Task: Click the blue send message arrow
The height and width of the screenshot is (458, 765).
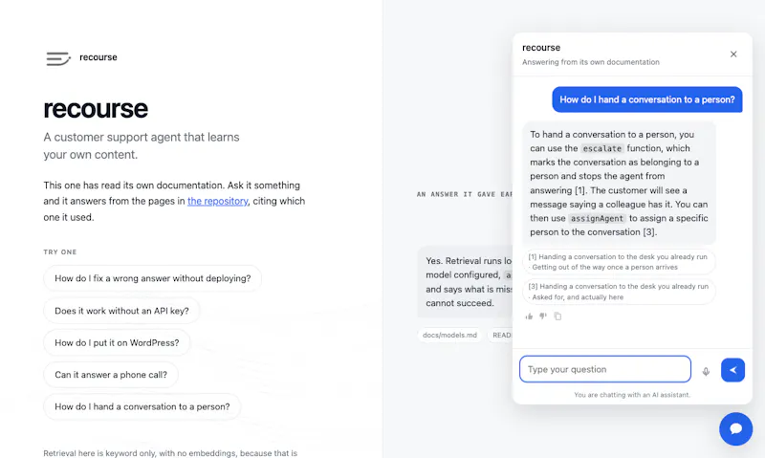Action: [732, 370]
